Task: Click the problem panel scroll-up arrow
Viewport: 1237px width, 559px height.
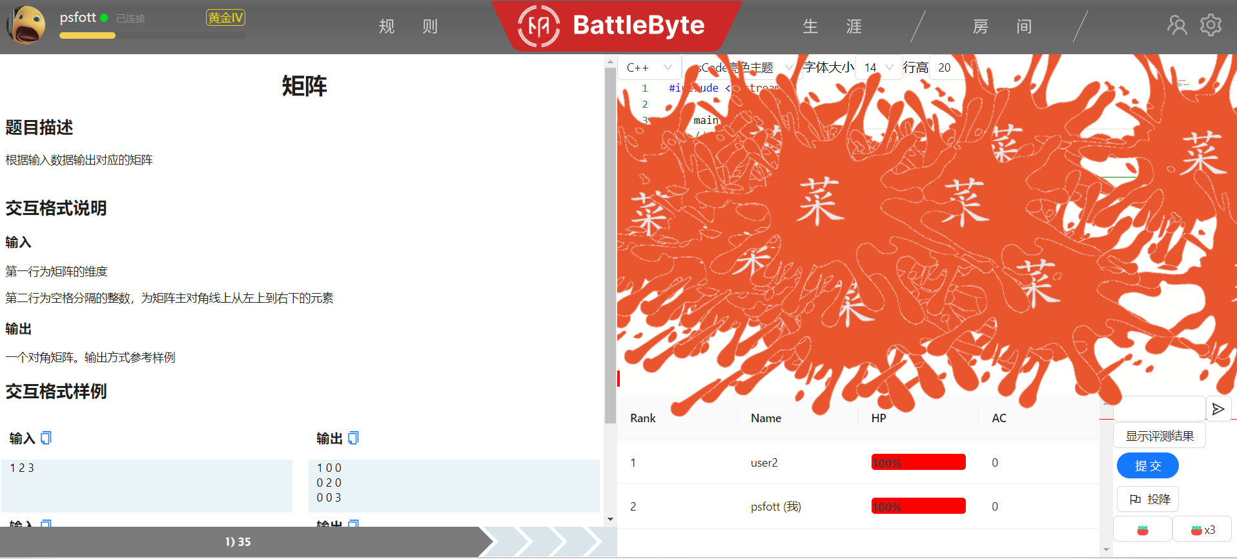Action: [610, 62]
